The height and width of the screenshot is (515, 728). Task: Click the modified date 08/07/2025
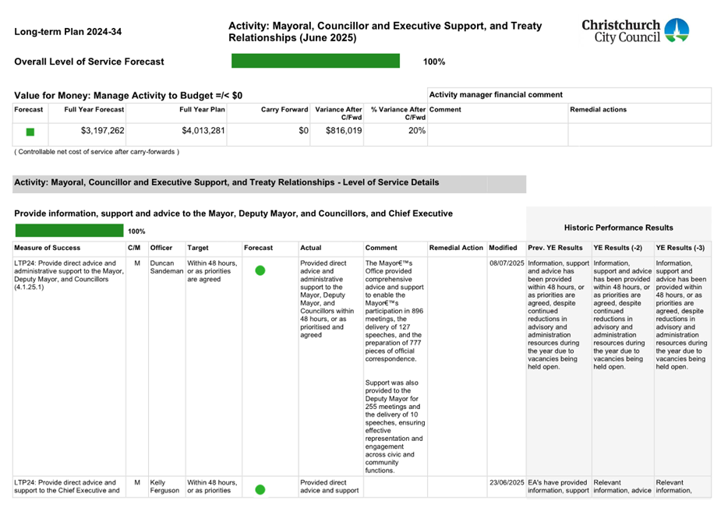click(506, 263)
